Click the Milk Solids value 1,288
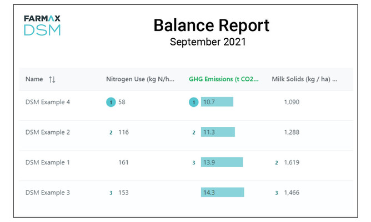Viewport: 371px width, 222px height. coord(292,132)
